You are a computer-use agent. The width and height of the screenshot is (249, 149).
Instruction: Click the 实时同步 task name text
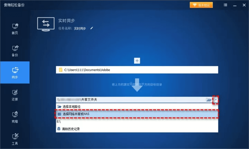80,29
